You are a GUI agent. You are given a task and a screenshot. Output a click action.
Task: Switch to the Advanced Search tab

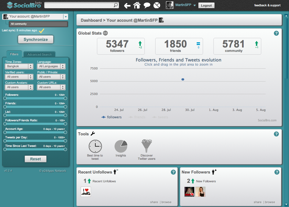[39, 54]
